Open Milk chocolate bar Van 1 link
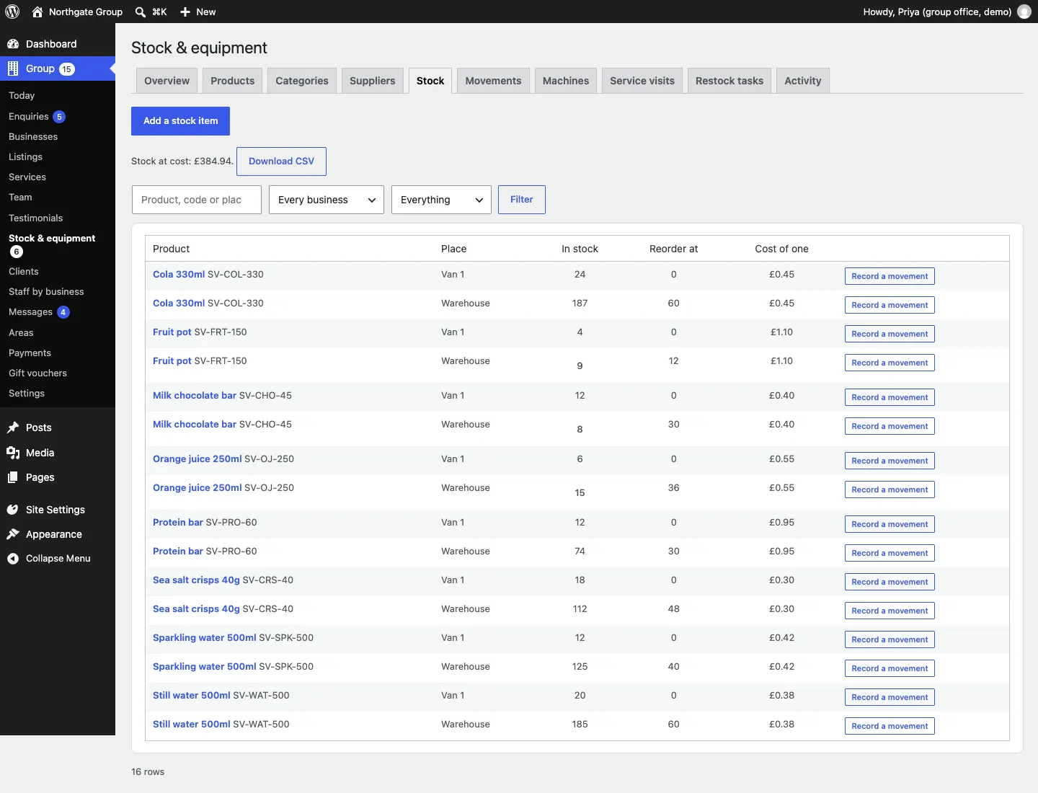 [195, 396]
